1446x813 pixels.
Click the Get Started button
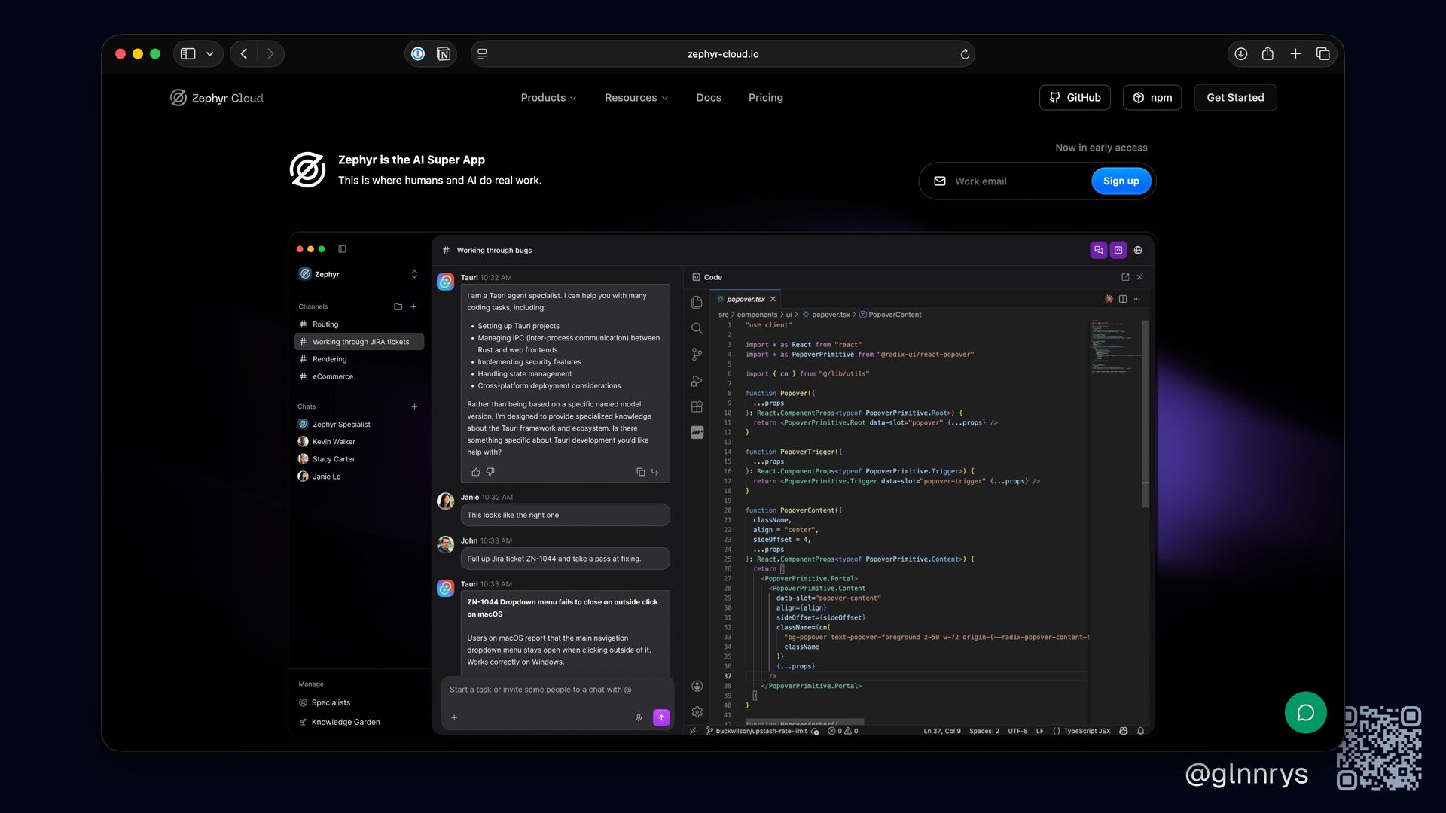pyautogui.click(x=1235, y=98)
